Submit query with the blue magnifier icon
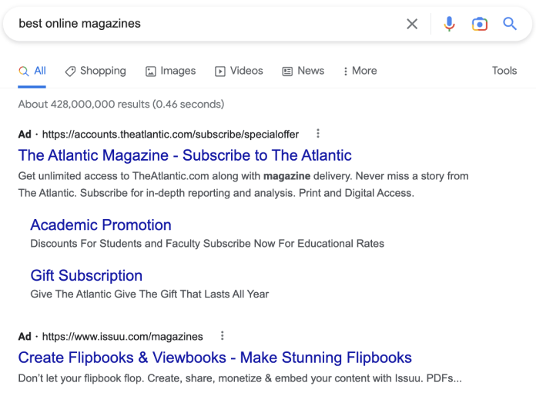 509,24
